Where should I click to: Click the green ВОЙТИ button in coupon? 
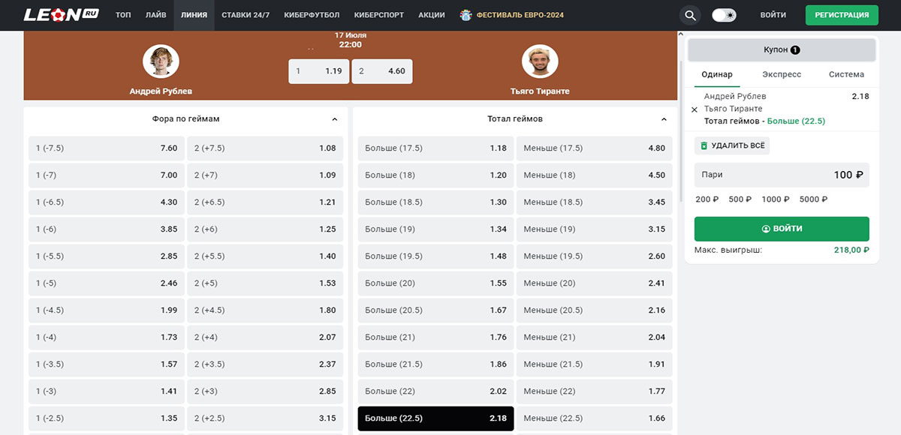pyautogui.click(x=782, y=229)
